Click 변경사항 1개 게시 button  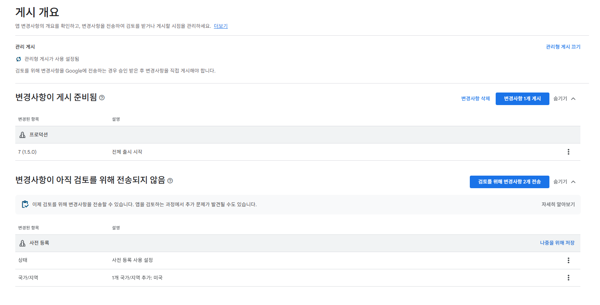tap(522, 99)
